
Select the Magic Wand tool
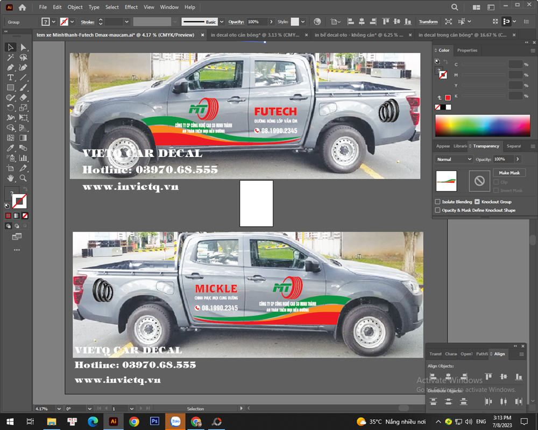tap(10, 58)
